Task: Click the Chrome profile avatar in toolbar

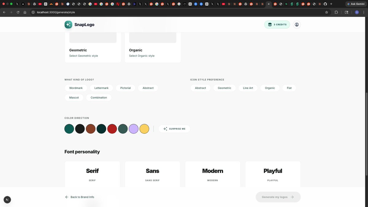Action: pyautogui.click(x=357, y=12)
